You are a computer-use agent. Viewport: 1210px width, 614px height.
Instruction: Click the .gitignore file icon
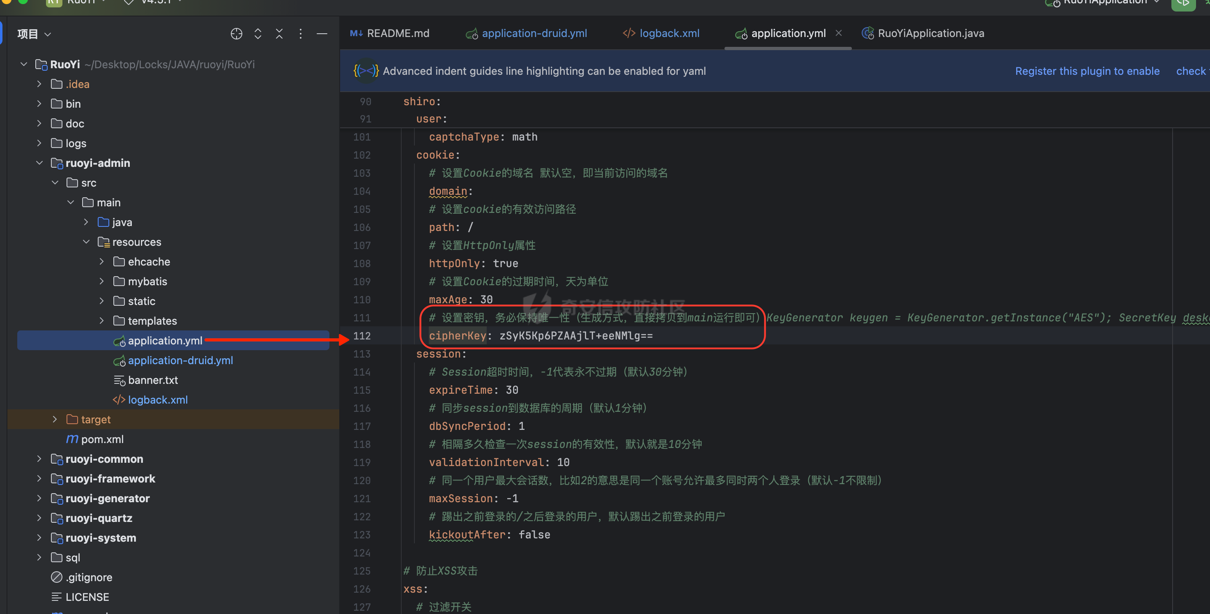(56, 577)
